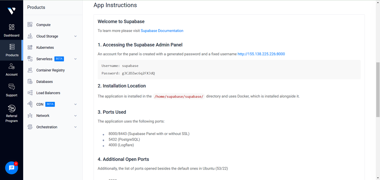Click the Databases icon
Image resolution: width=380 pixels, height=180 pixels.
[30, 81]
